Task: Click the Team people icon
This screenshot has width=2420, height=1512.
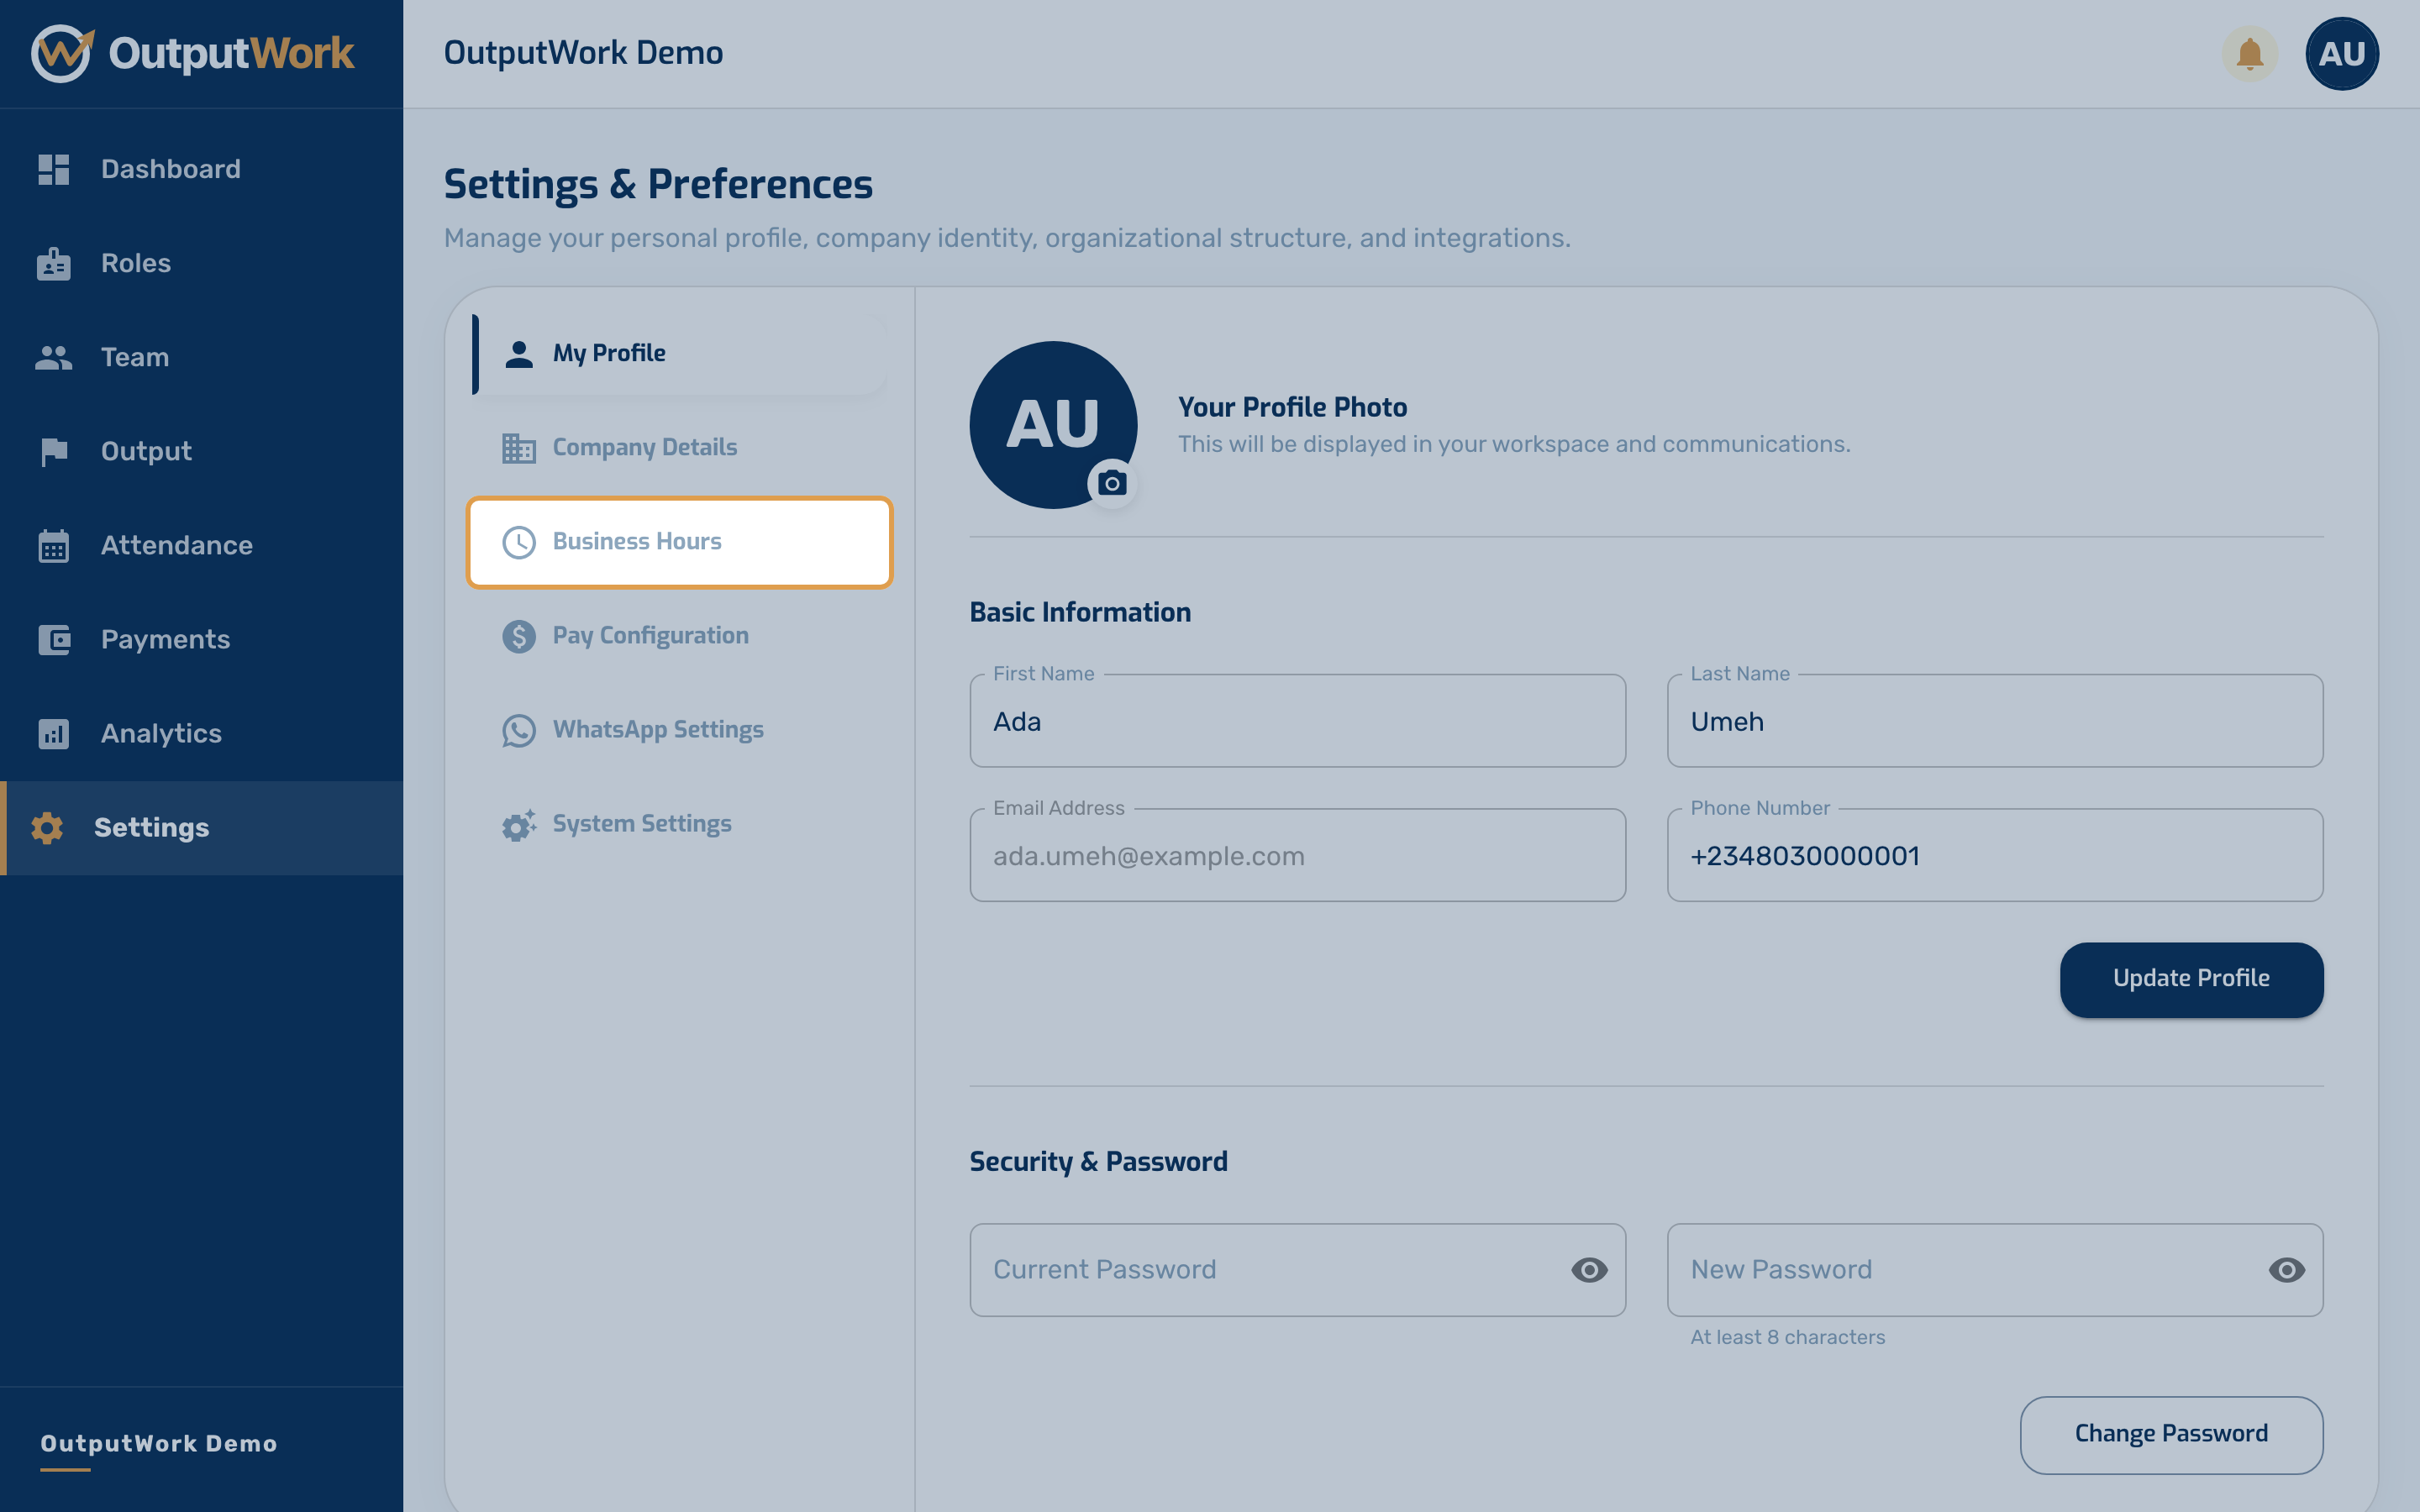Action: pyautogui.click(x=54, y=357)
